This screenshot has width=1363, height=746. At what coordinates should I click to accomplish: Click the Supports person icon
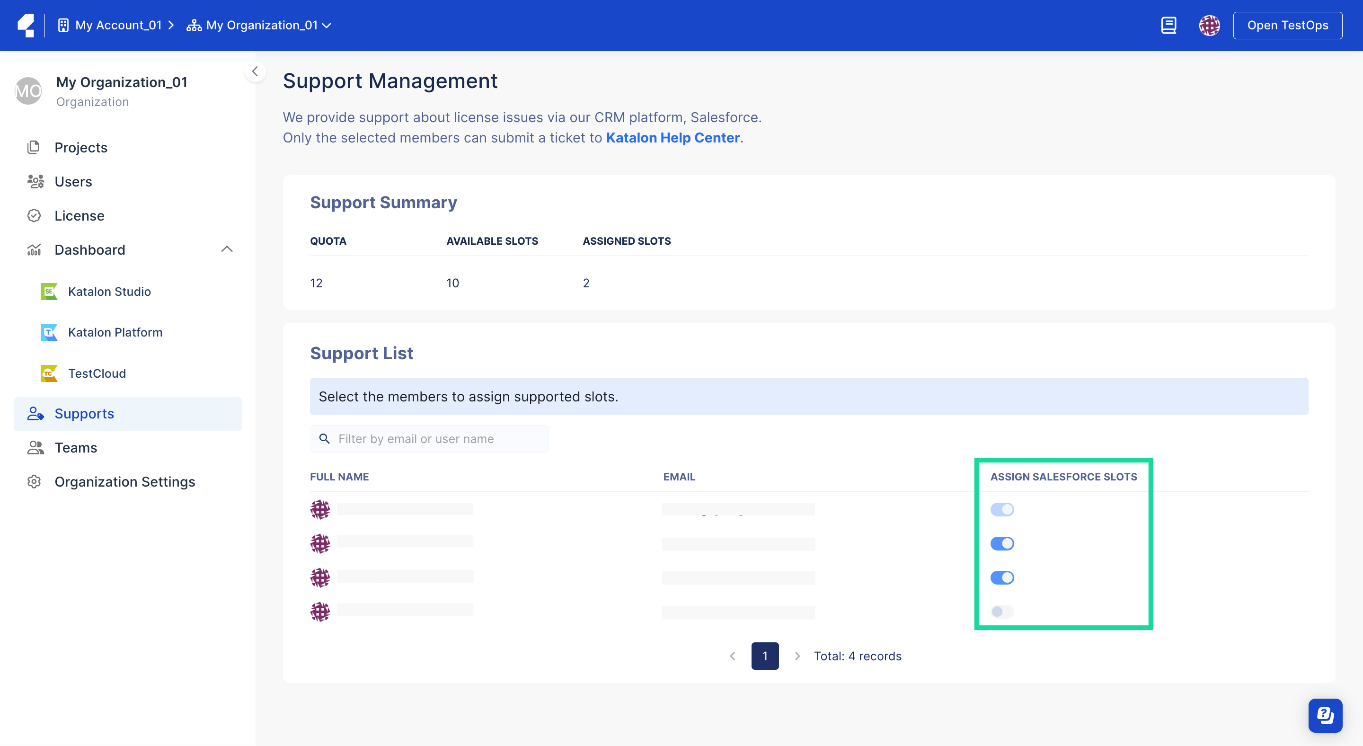click(x=35, y=414)
